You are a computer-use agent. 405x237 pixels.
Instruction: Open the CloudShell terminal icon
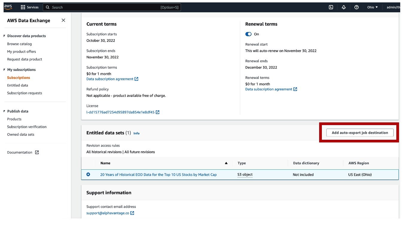coord(331,7)
